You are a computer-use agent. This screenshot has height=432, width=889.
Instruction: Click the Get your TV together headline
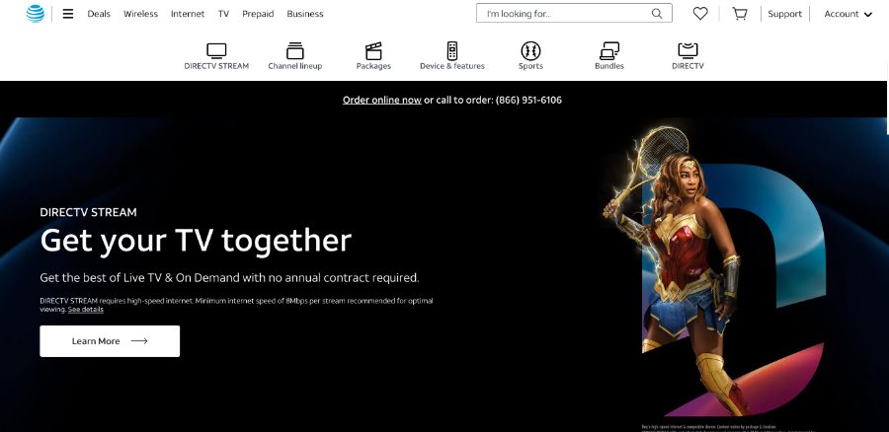(196, 240)
